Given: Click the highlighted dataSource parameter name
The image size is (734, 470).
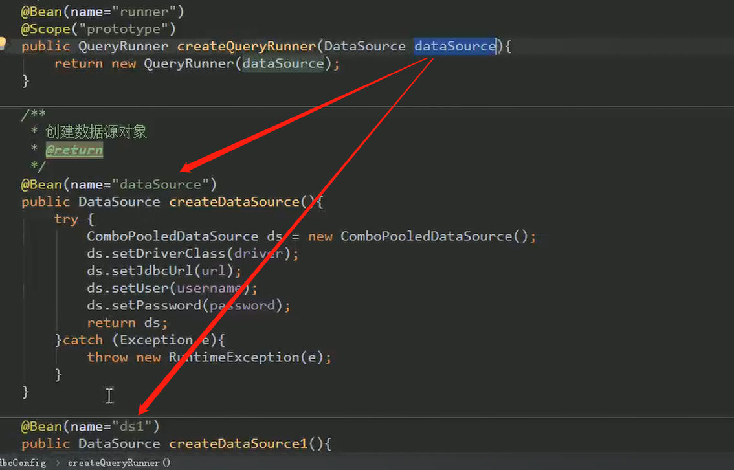Looking at the screenshot, I should (455, 47).
